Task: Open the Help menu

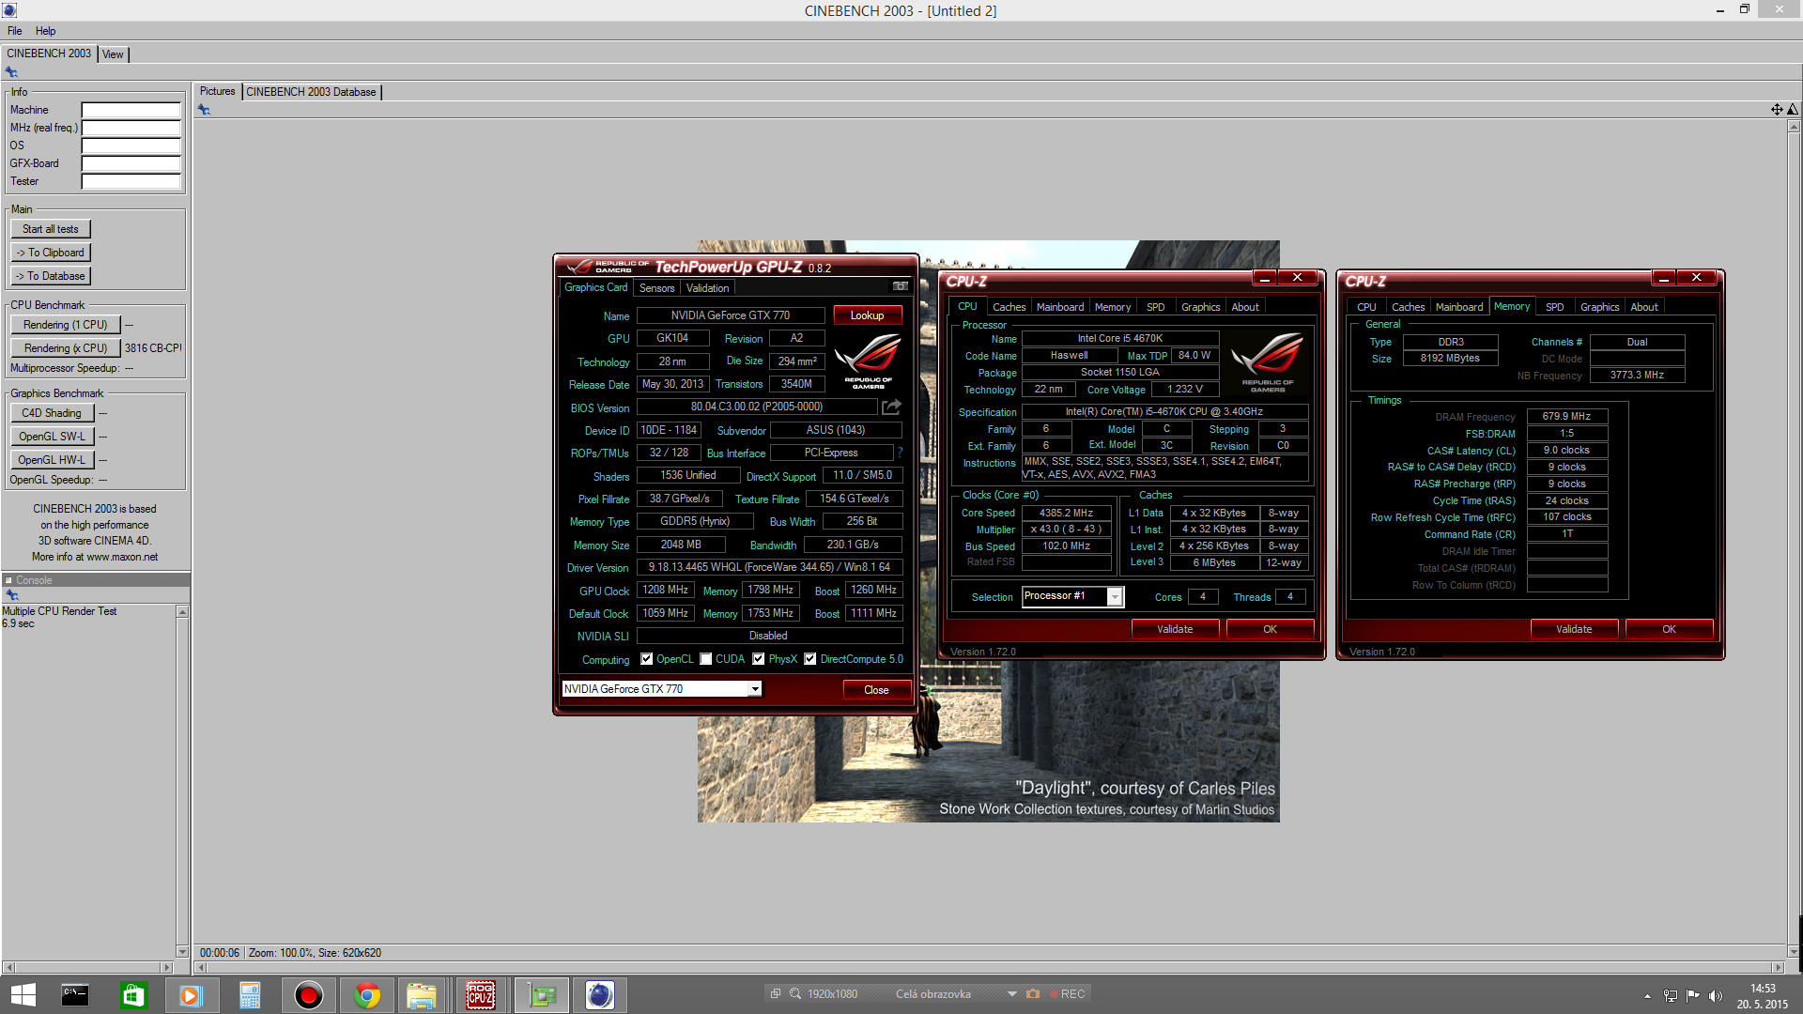Action: [x=45, y=31]
